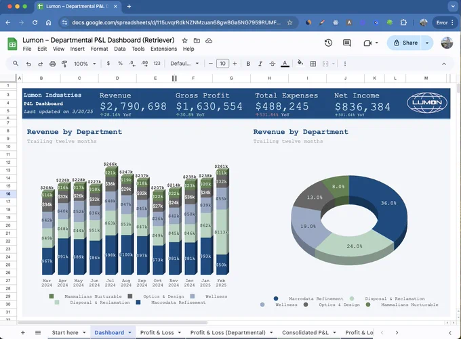
Task: Open the font family dropdown
Action: [x=184, y=64]
